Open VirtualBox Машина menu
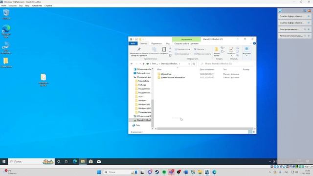 pyautogui.click(x=12, y=5)
